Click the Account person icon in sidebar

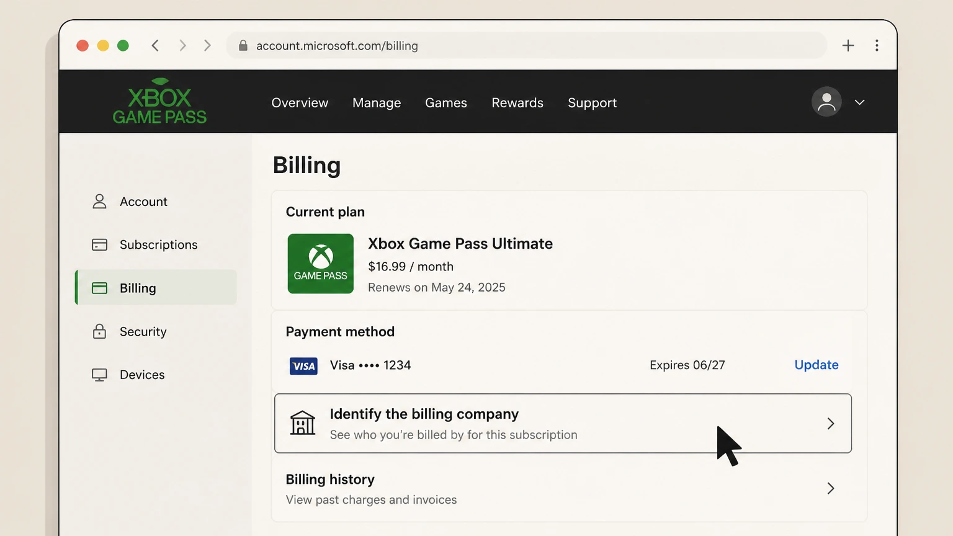pyautogui.click(x=99, y=202)
